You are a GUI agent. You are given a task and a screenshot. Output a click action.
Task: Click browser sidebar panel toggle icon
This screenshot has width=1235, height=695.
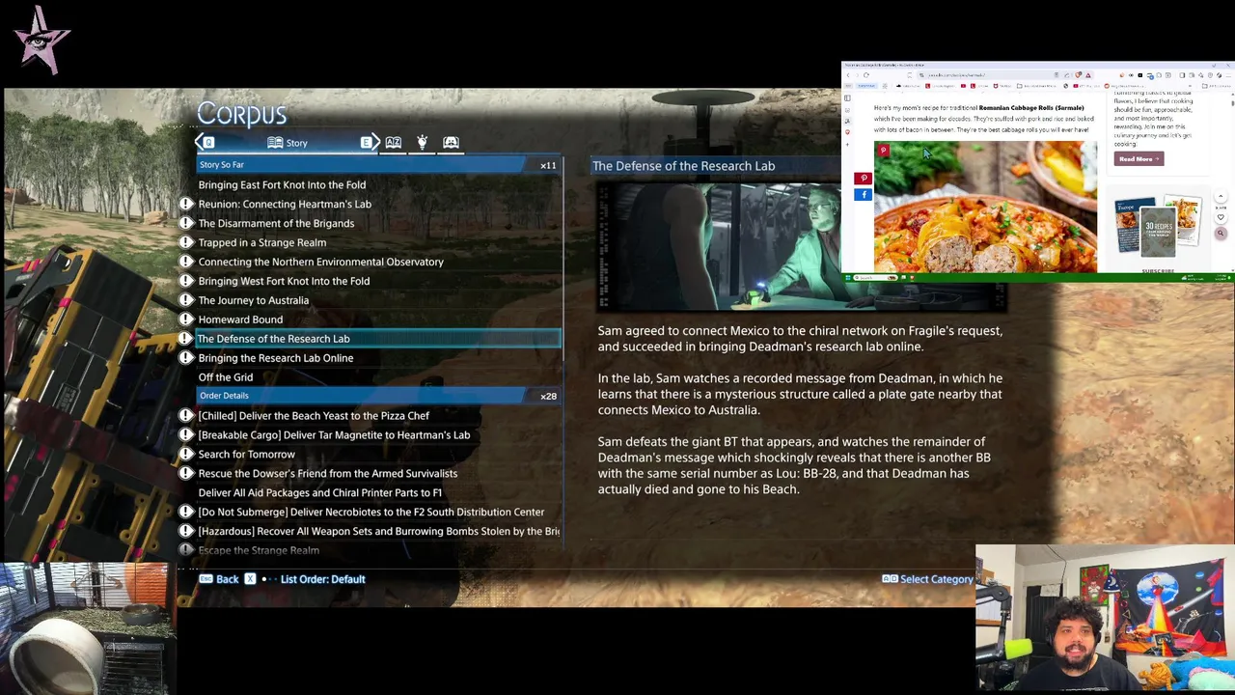click(847, 97)
